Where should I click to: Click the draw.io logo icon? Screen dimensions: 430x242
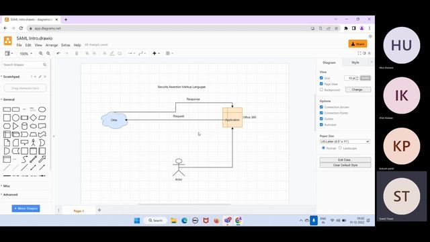(8, 41)
